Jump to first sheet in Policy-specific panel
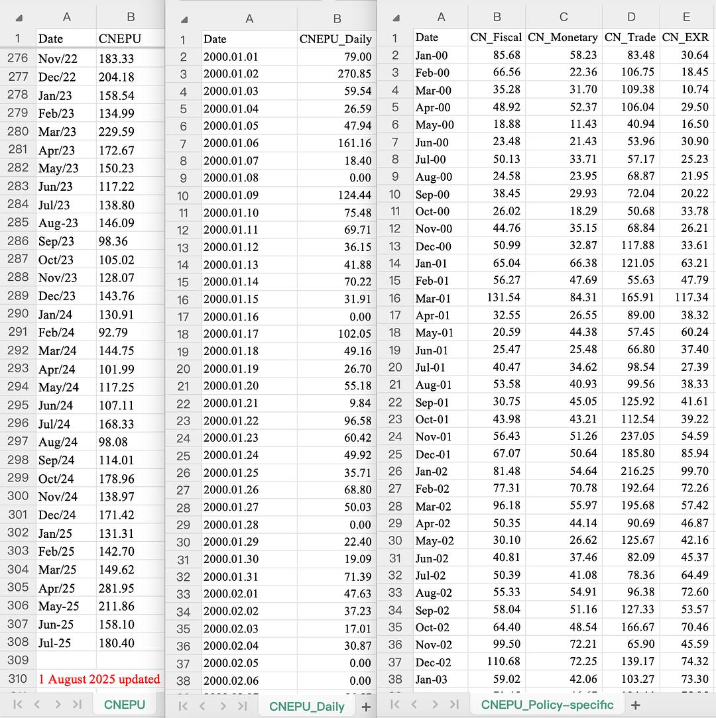 point(394,704)
